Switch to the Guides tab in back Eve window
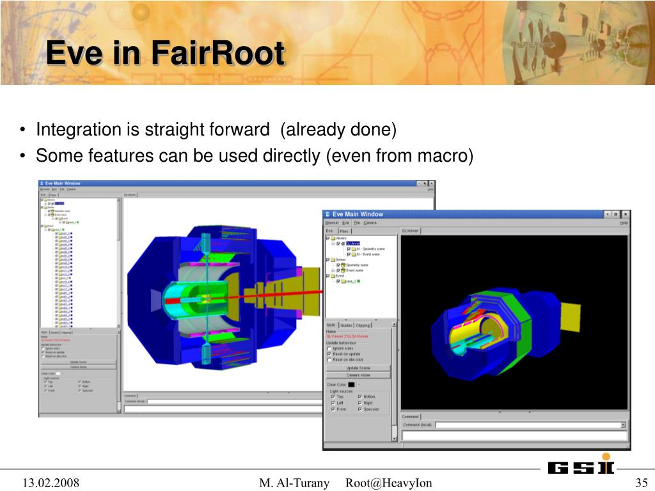The image size is (655, 491). point(55,332)
